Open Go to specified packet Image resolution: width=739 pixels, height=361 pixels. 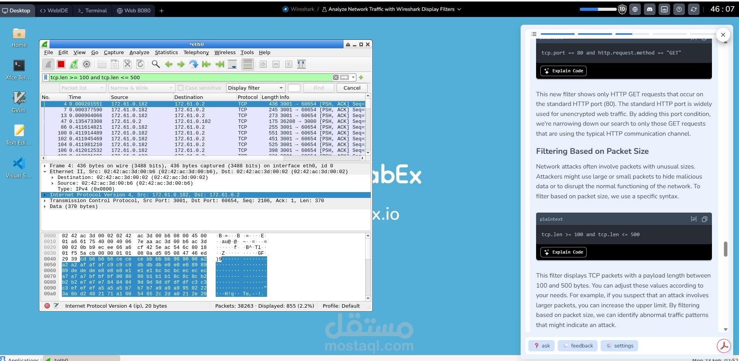point(194,64)
